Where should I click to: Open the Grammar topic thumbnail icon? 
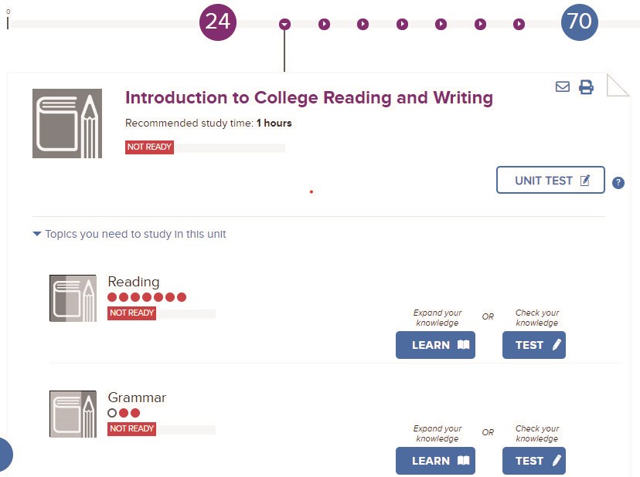[x=73, y=414]
